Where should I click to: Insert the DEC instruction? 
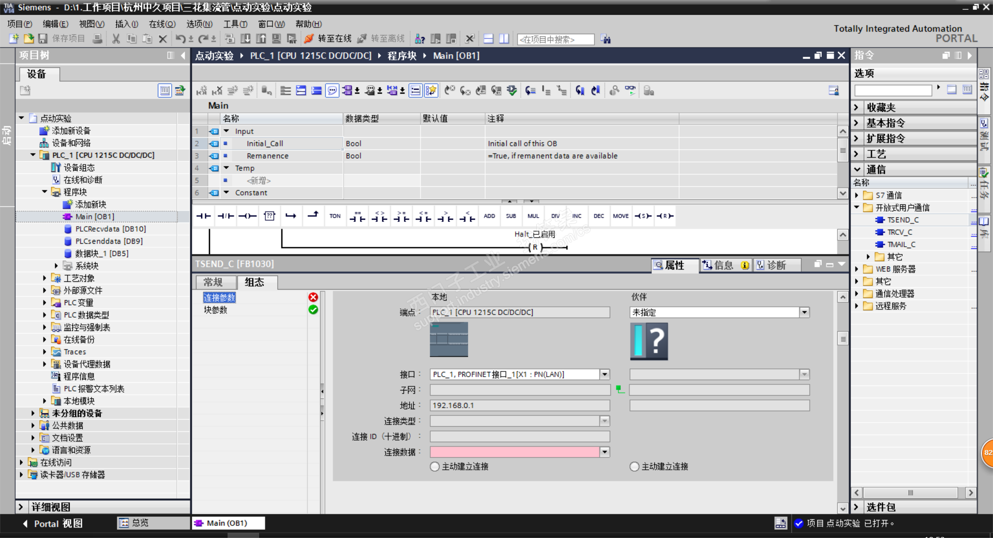pos(599,216)
